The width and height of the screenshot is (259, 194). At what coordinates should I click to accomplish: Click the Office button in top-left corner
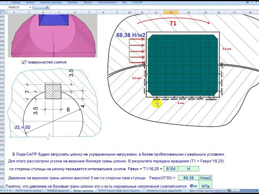tap(4, 1)
